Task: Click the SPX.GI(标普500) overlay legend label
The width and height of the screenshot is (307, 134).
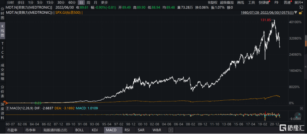Action: [x=68, y=13]
